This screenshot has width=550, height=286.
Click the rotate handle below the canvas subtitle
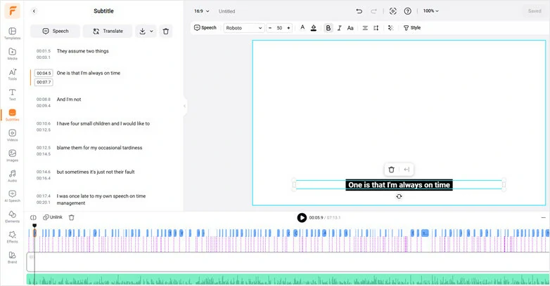[399, 196]
